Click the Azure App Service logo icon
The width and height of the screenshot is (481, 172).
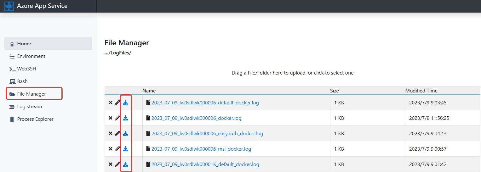click(9, 6)
